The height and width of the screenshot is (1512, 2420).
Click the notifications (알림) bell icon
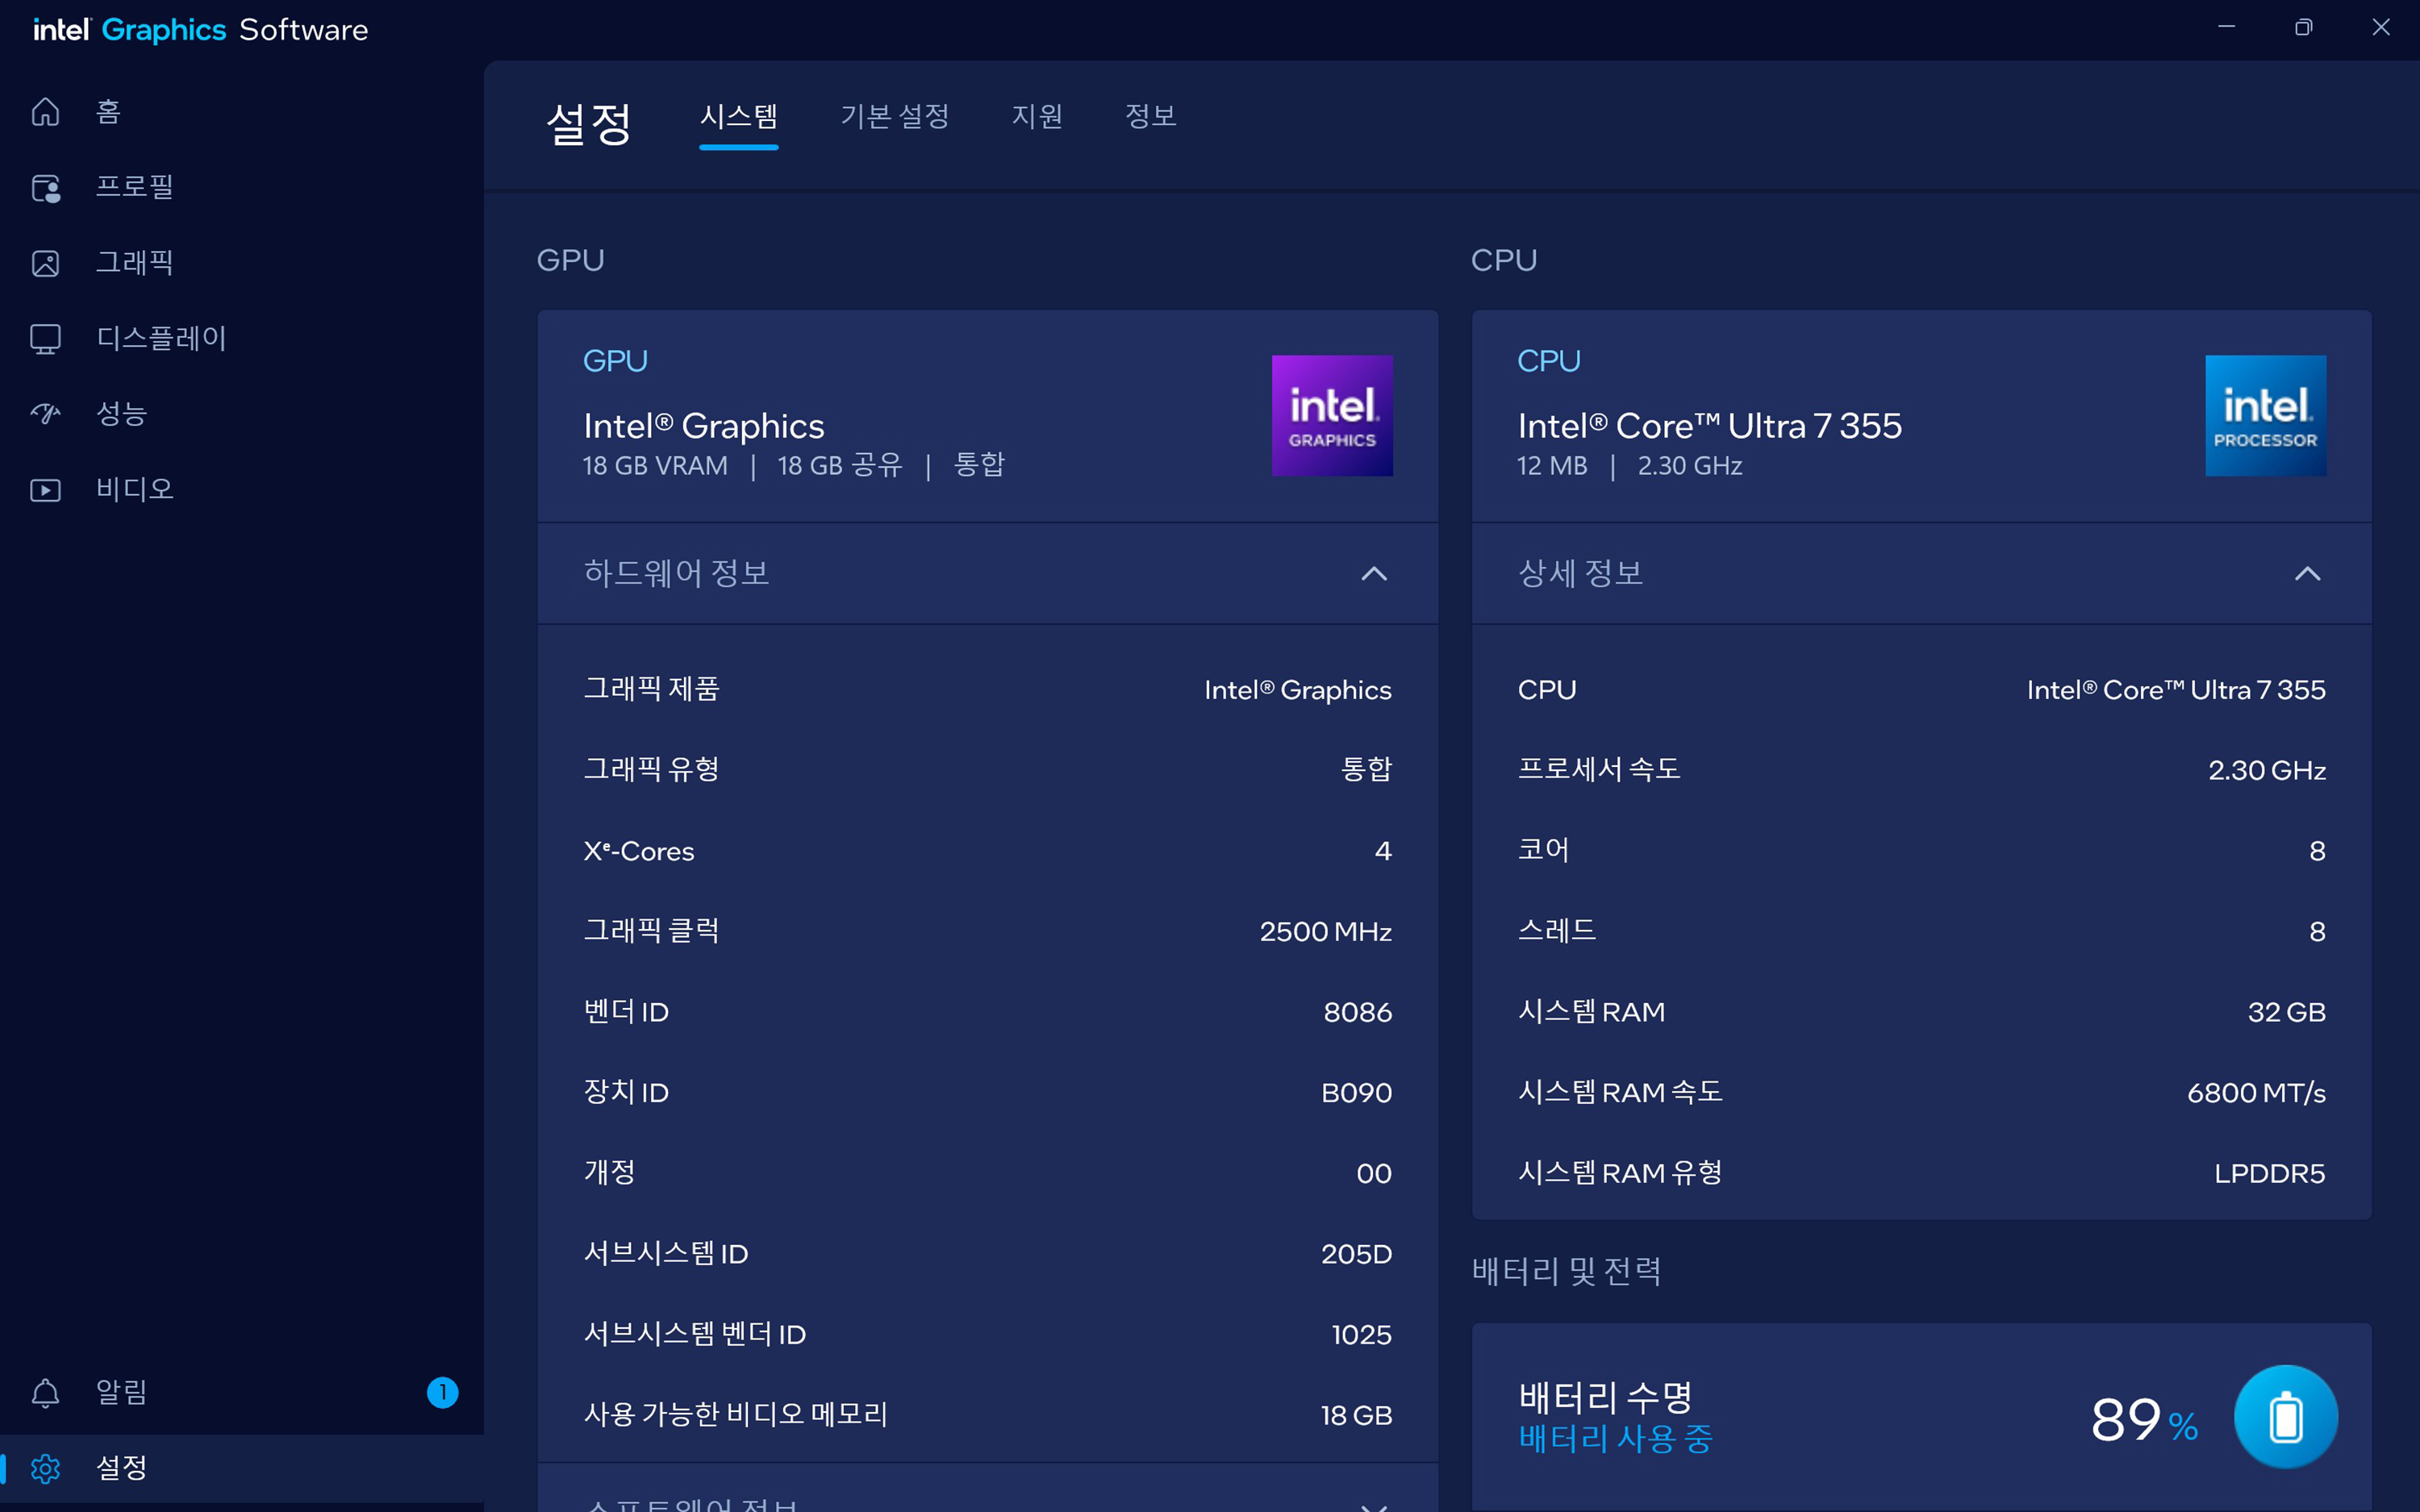point(45,1392)
